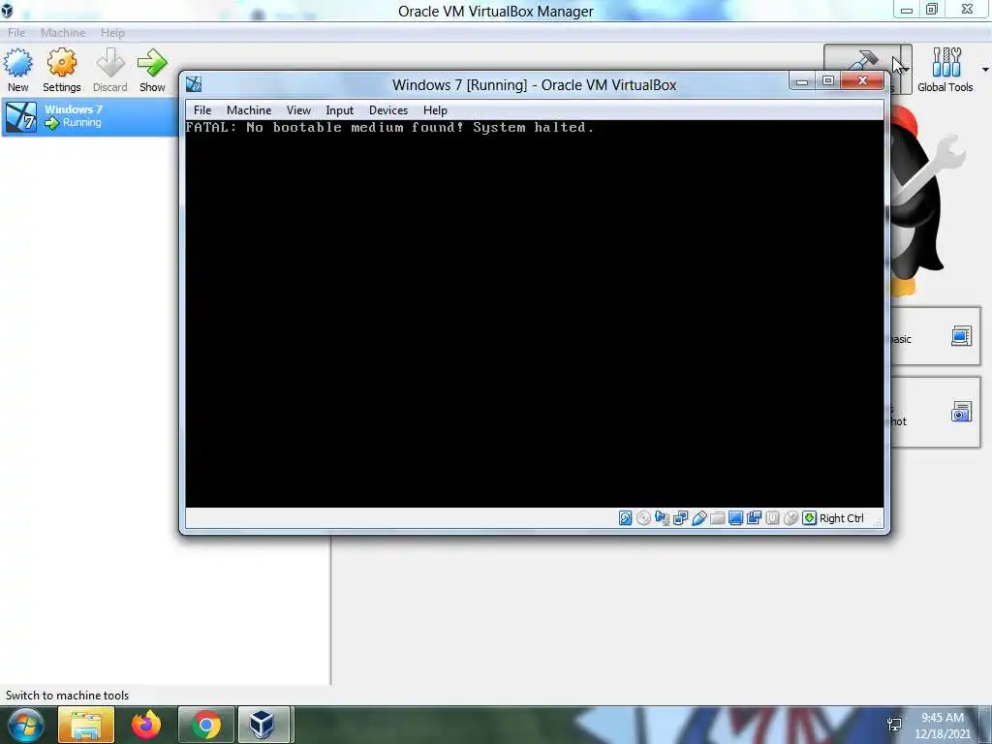The height and width of the screenshot is (744, 992).
Task: Click the Snapshots tile camera icon
Action: (x=961, y=412)
